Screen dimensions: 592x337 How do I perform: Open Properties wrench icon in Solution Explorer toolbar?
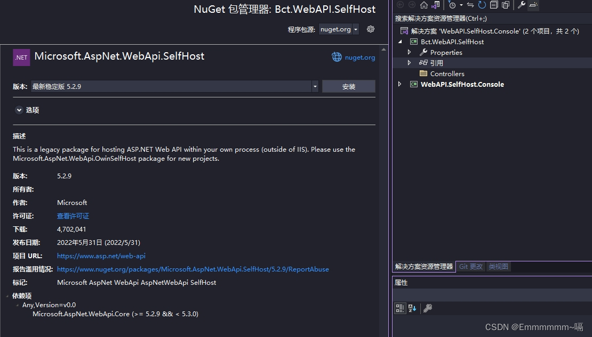521,5
